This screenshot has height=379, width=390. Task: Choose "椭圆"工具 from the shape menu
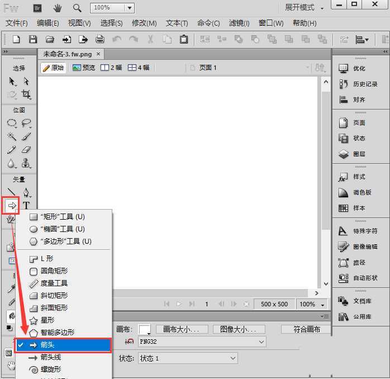tap(63, 229)
